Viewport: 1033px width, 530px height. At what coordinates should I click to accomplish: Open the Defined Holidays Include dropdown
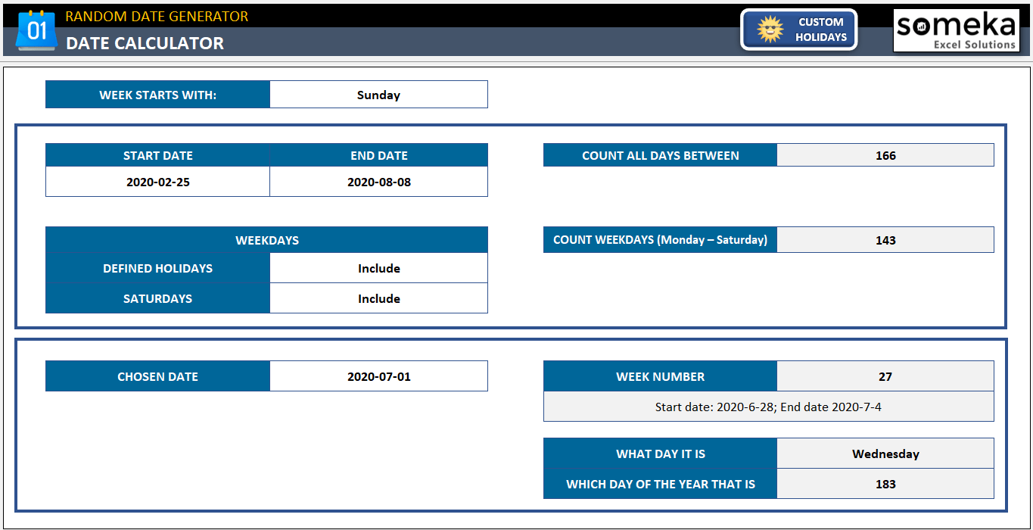(378, 268)
